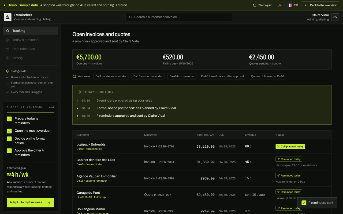Open Today's reminders in sidebar
Screen dimensions: 343x214
coord(30,40)
